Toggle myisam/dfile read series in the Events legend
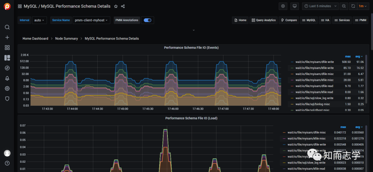Image resolution: width=373 pixels, height=172 pixels. pyautogui.click(x=314, y=86)
